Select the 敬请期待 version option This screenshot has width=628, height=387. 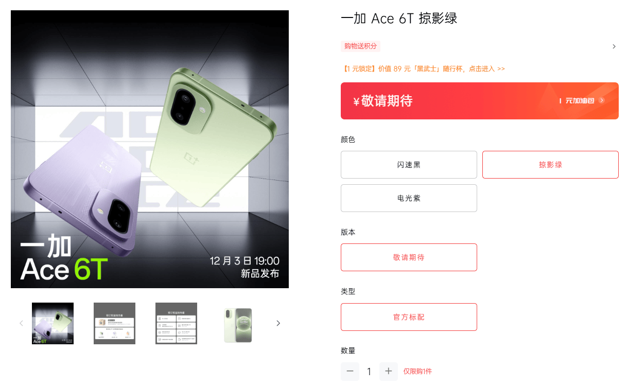(x=409, y=257)
